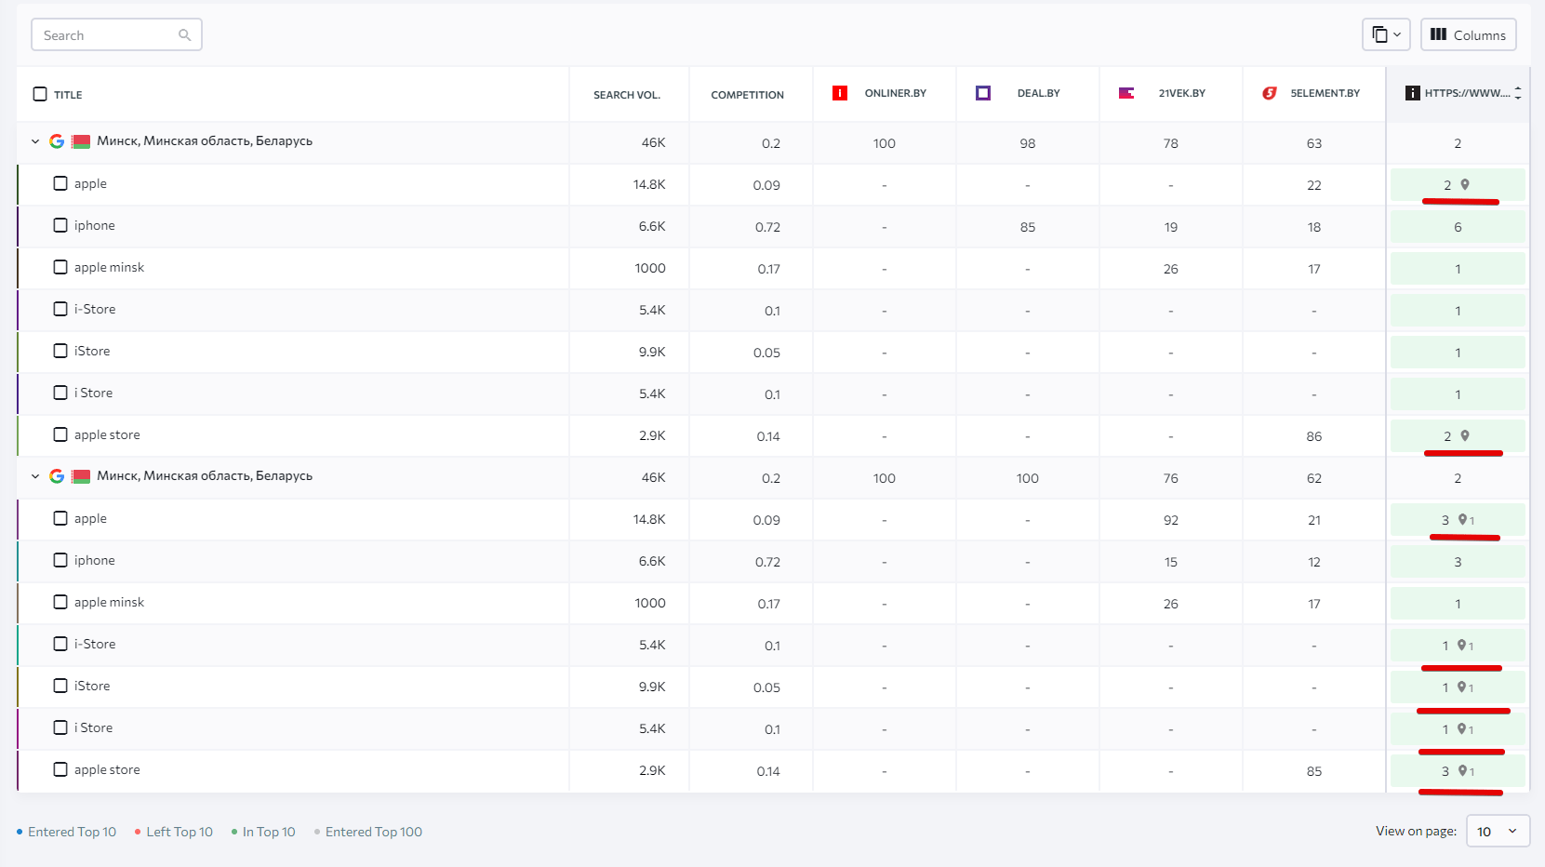The image size is (1545, 867).
Task: Click the Belarus flag in the first Минск group
Action: coord(81,141)
